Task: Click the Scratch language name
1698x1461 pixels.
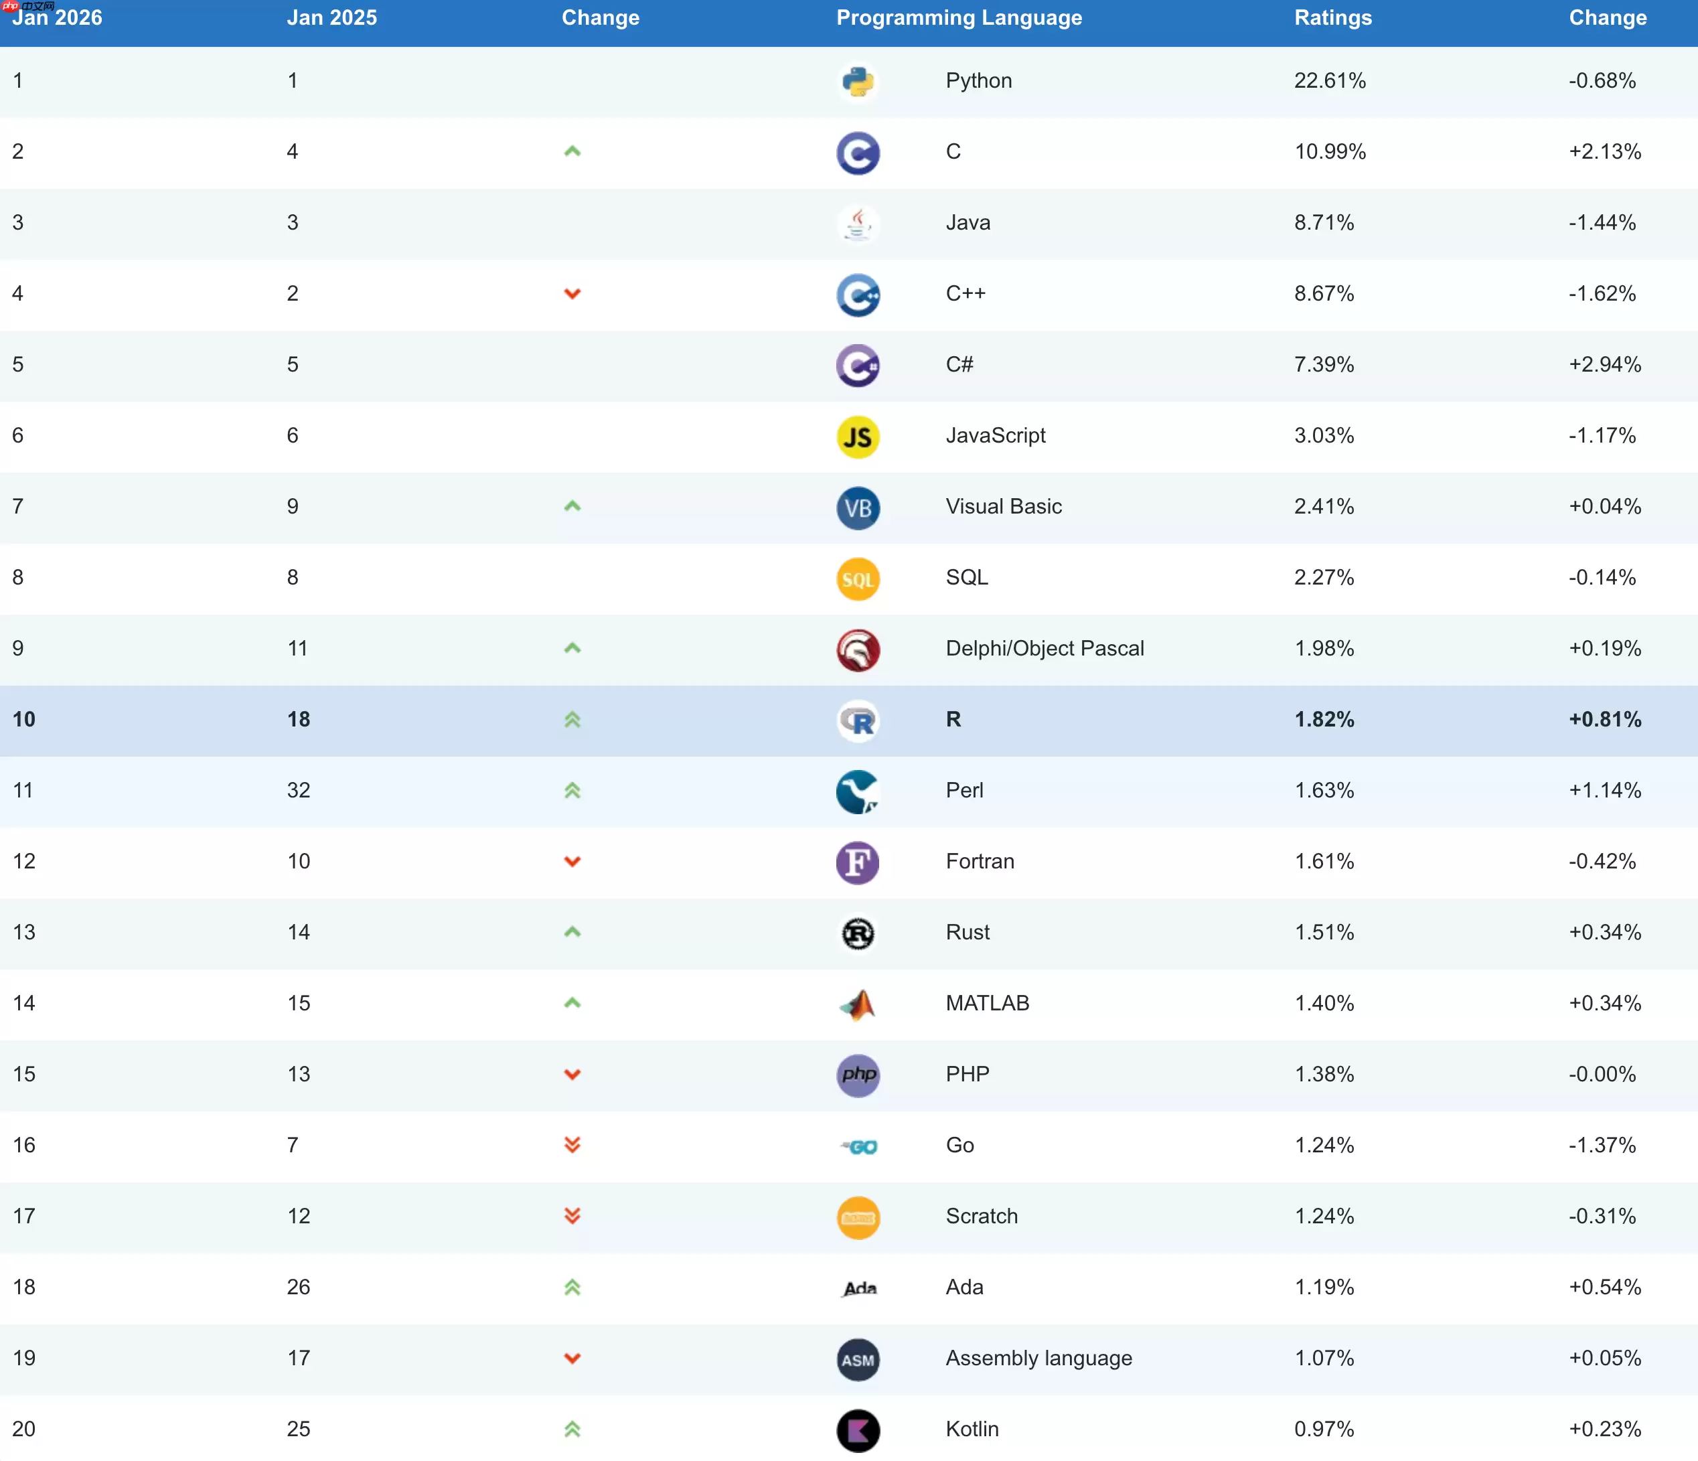Action: [x=981, y=1216]
